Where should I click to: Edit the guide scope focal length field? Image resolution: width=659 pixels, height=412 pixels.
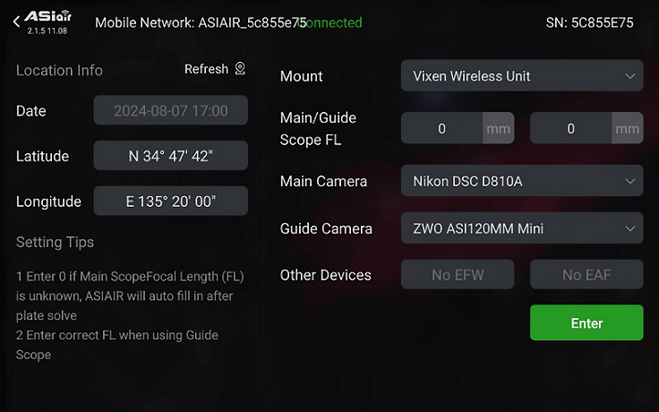click(570, 128)
